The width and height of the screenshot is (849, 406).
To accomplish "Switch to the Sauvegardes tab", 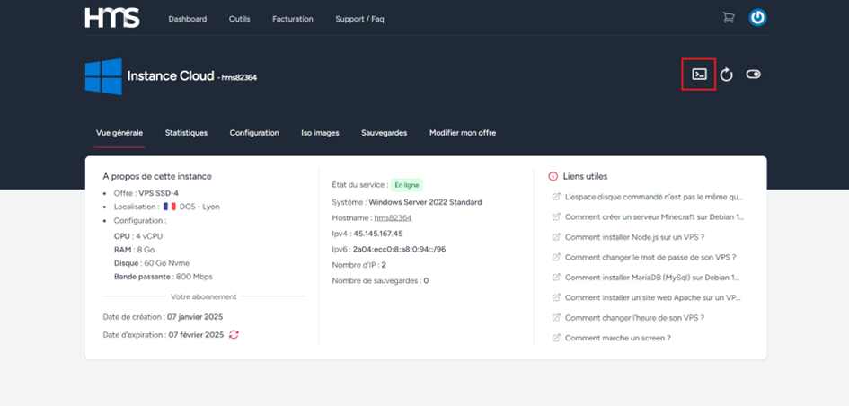I will point(384,133).
